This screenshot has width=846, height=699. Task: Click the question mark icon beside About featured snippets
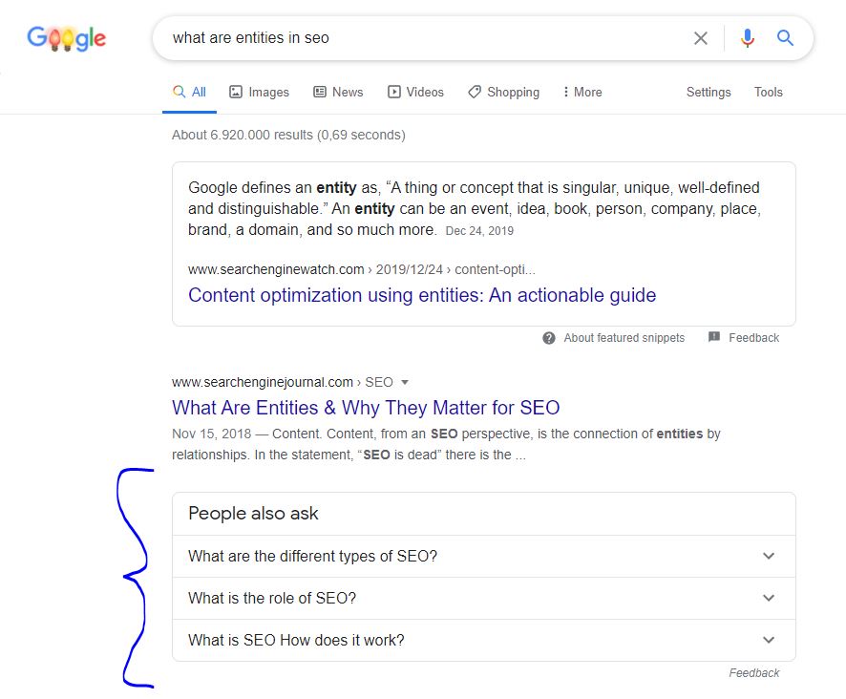pos(549,338)
